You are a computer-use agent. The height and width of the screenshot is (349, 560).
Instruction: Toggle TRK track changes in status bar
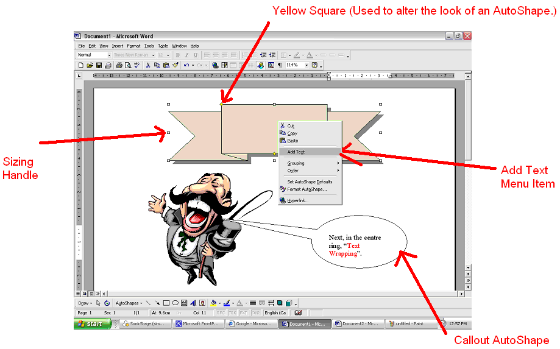[x=233, y=312]
